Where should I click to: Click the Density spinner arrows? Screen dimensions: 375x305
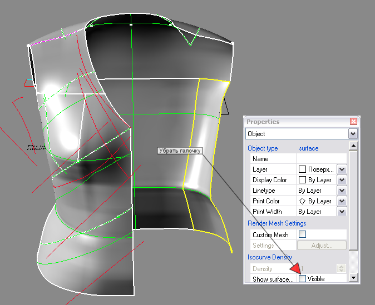pyautogui.click(x=342, y=269)
